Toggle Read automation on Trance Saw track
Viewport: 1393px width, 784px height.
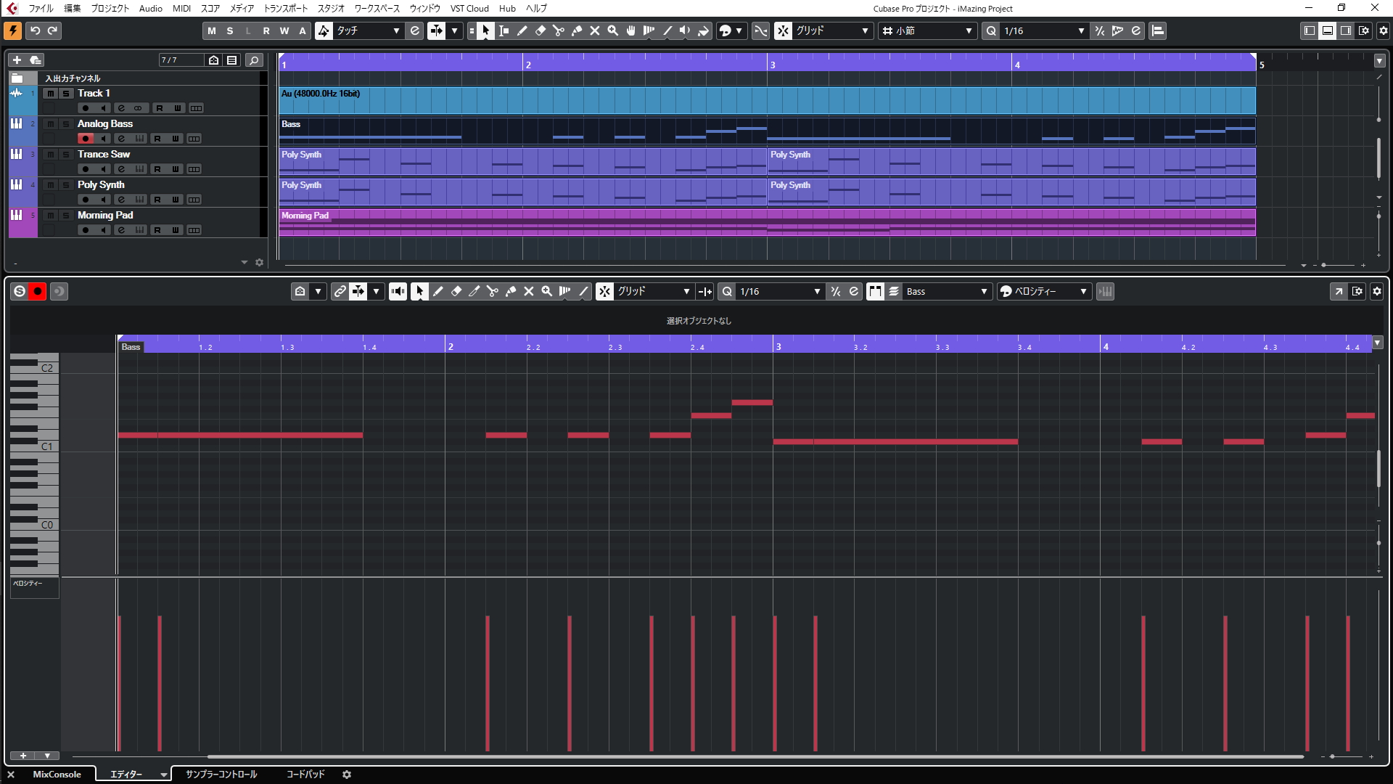(157, 169)
